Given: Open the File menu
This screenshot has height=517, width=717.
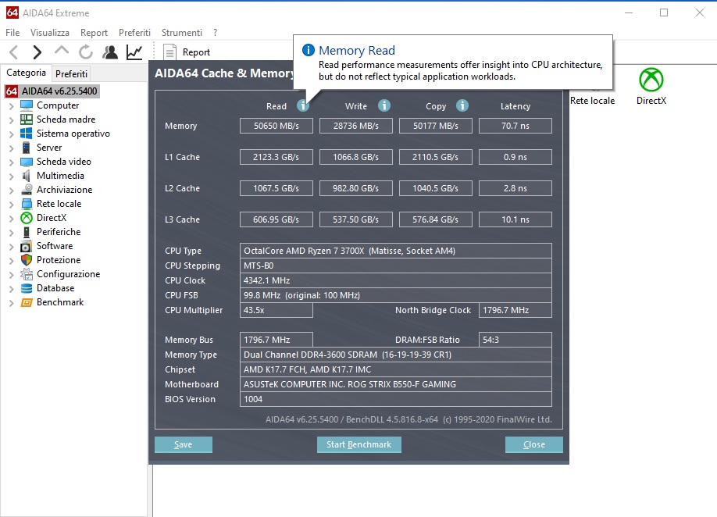Looking at the screenshot, I should [x=12, y=33].
